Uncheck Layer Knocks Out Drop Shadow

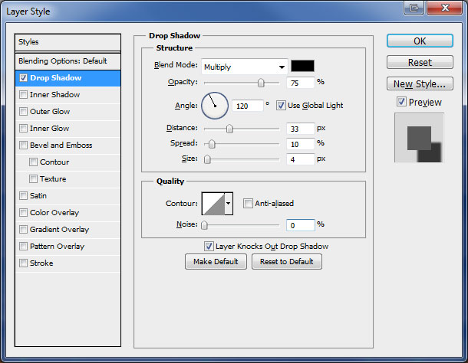pyautogui.click(x=209, y=246)
